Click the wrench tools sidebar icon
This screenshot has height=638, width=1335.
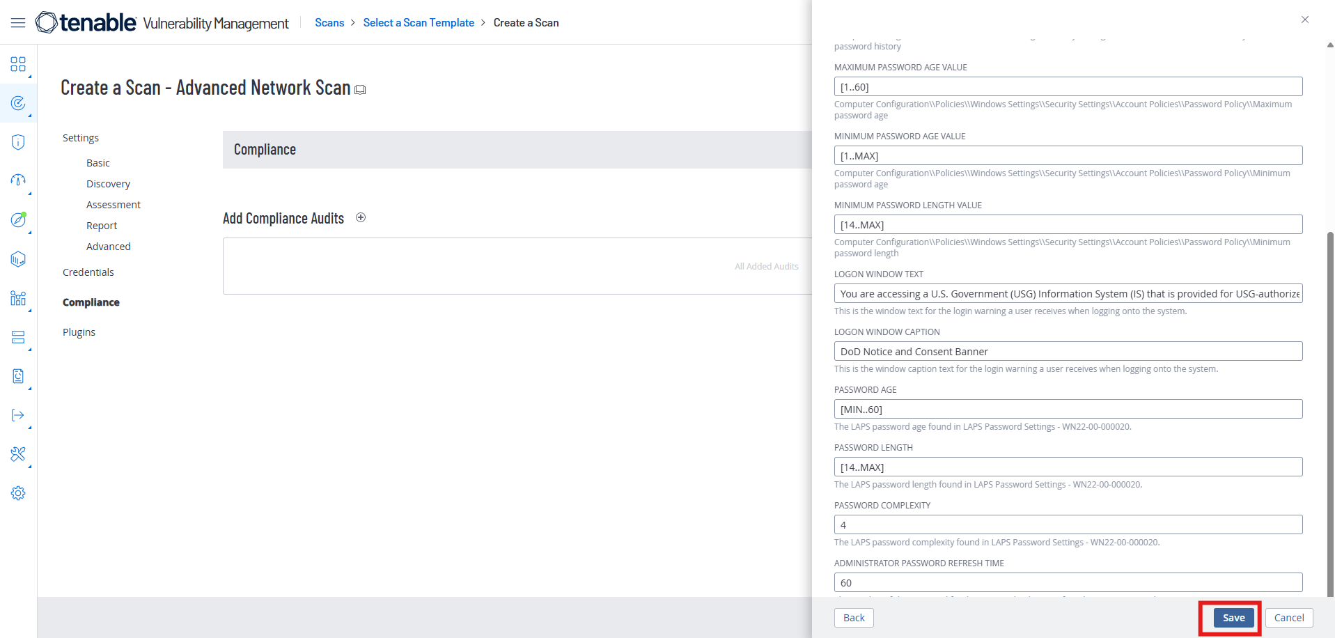(18, 454)
